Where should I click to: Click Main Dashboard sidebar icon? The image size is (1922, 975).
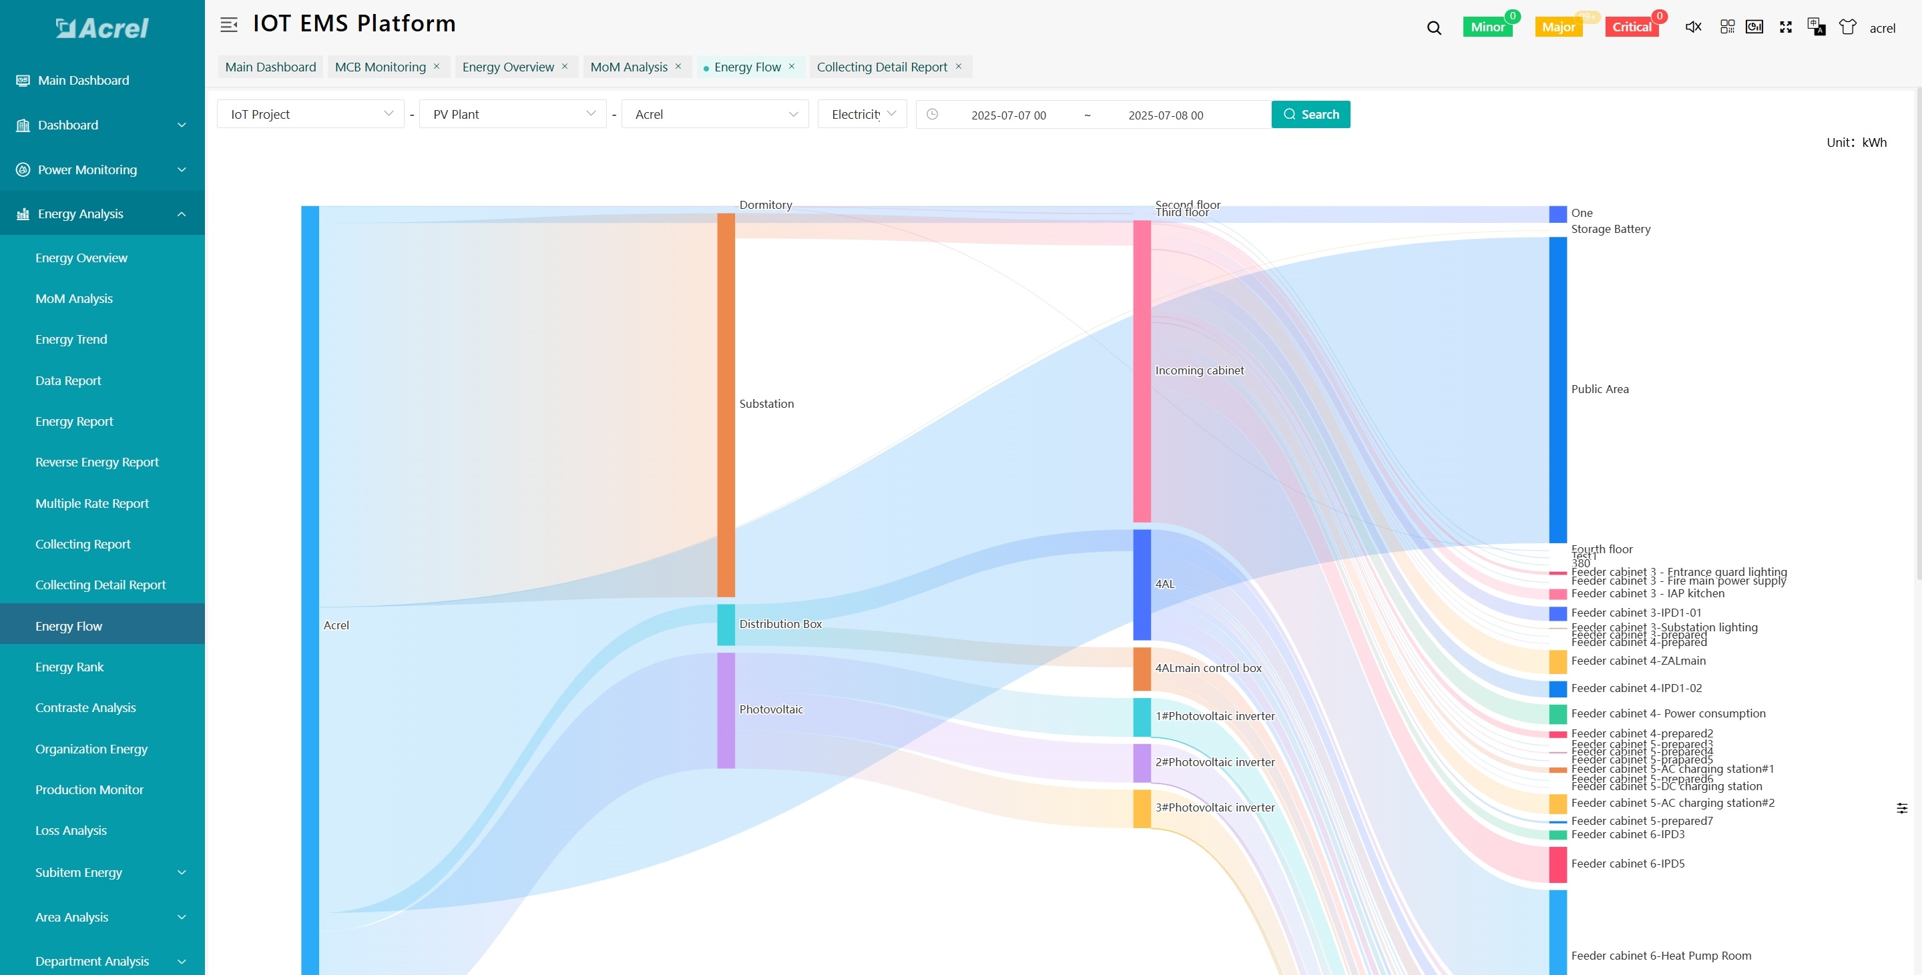[x=23, y=81]
